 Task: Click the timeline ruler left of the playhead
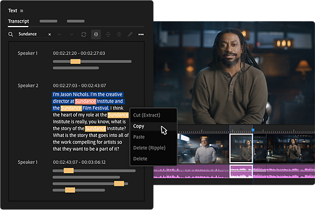point(203,131)
